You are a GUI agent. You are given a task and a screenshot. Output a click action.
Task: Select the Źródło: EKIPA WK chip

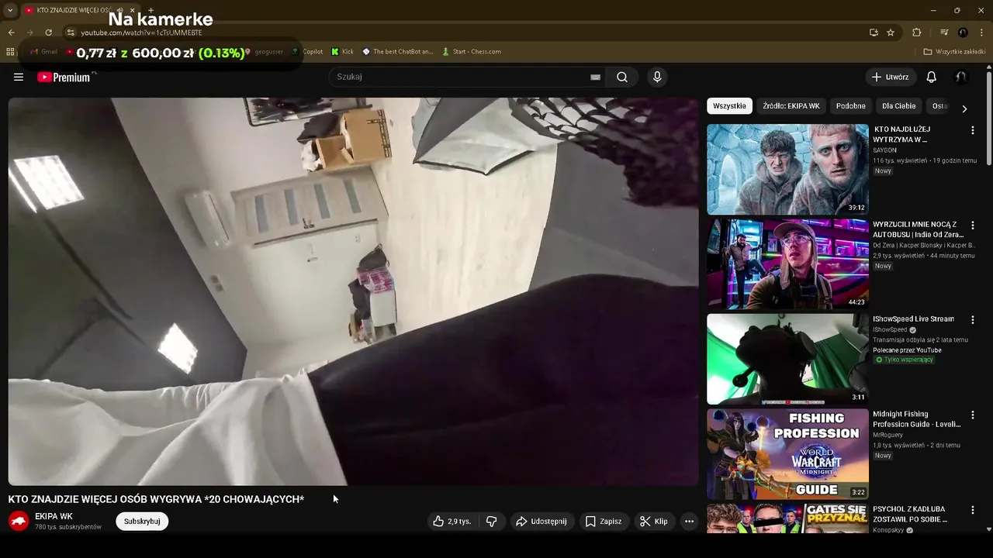point(791,106)
